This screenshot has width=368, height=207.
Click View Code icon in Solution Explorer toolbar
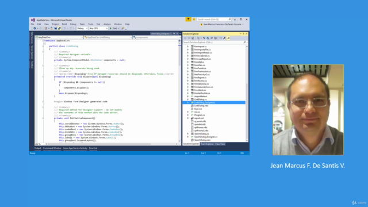tap(221, 38)
